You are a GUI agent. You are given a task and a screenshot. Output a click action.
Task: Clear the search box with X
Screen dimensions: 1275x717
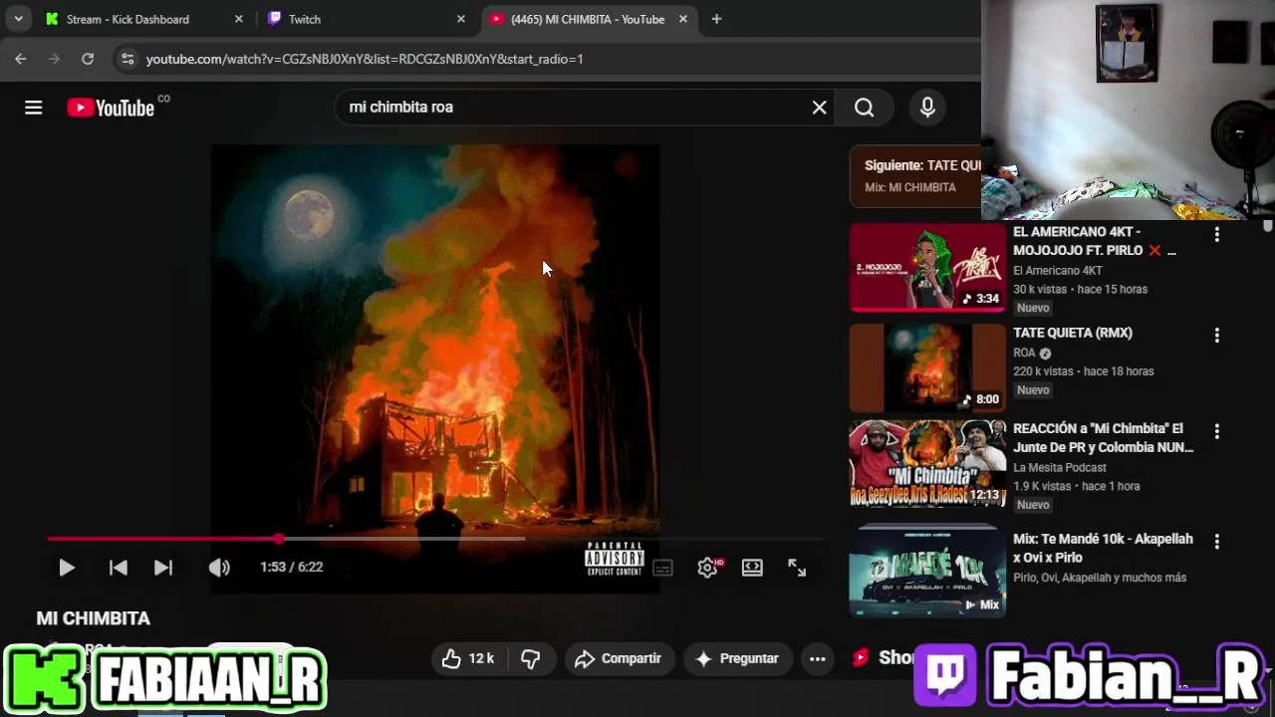tap(819, 108)
